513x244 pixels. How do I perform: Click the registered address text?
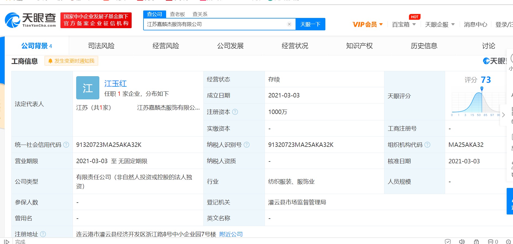click(146, 234)
